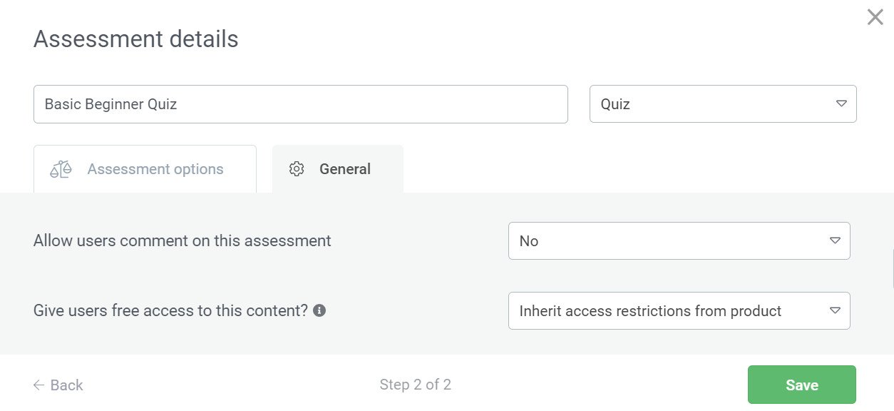Expand the comment dropdown showing No

coord(677,241)
